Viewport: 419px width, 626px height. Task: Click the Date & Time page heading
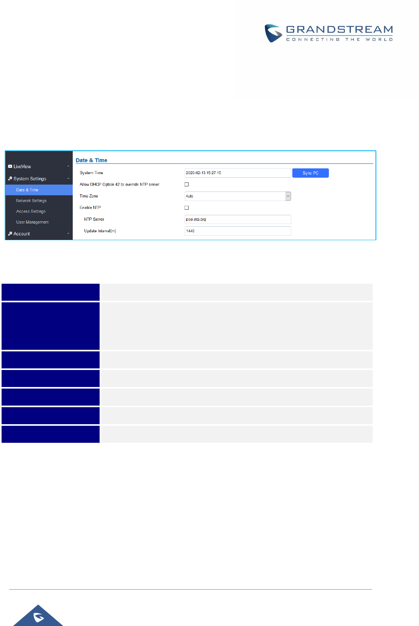91,160
